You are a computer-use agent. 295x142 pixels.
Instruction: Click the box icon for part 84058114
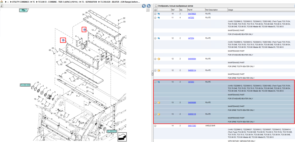(x=159, y=70)
